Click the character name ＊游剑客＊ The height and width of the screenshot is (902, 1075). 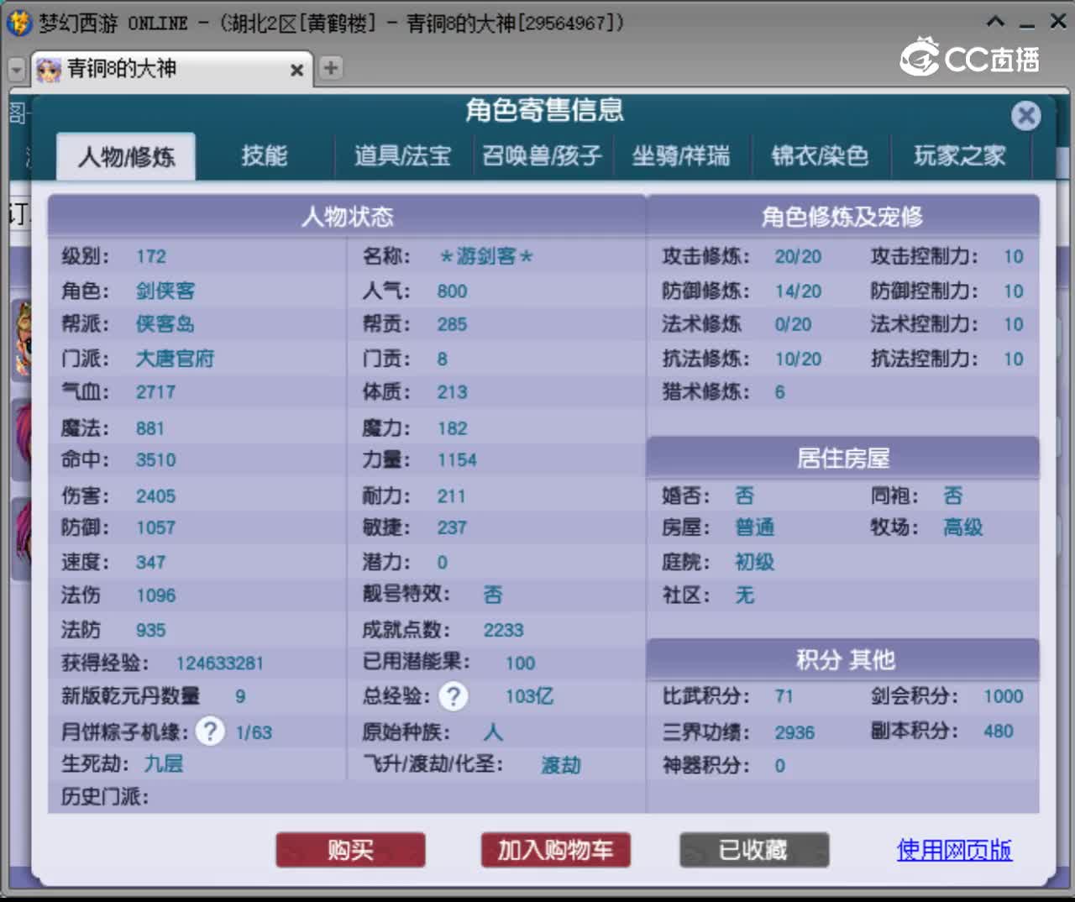(x=486, y=257)
